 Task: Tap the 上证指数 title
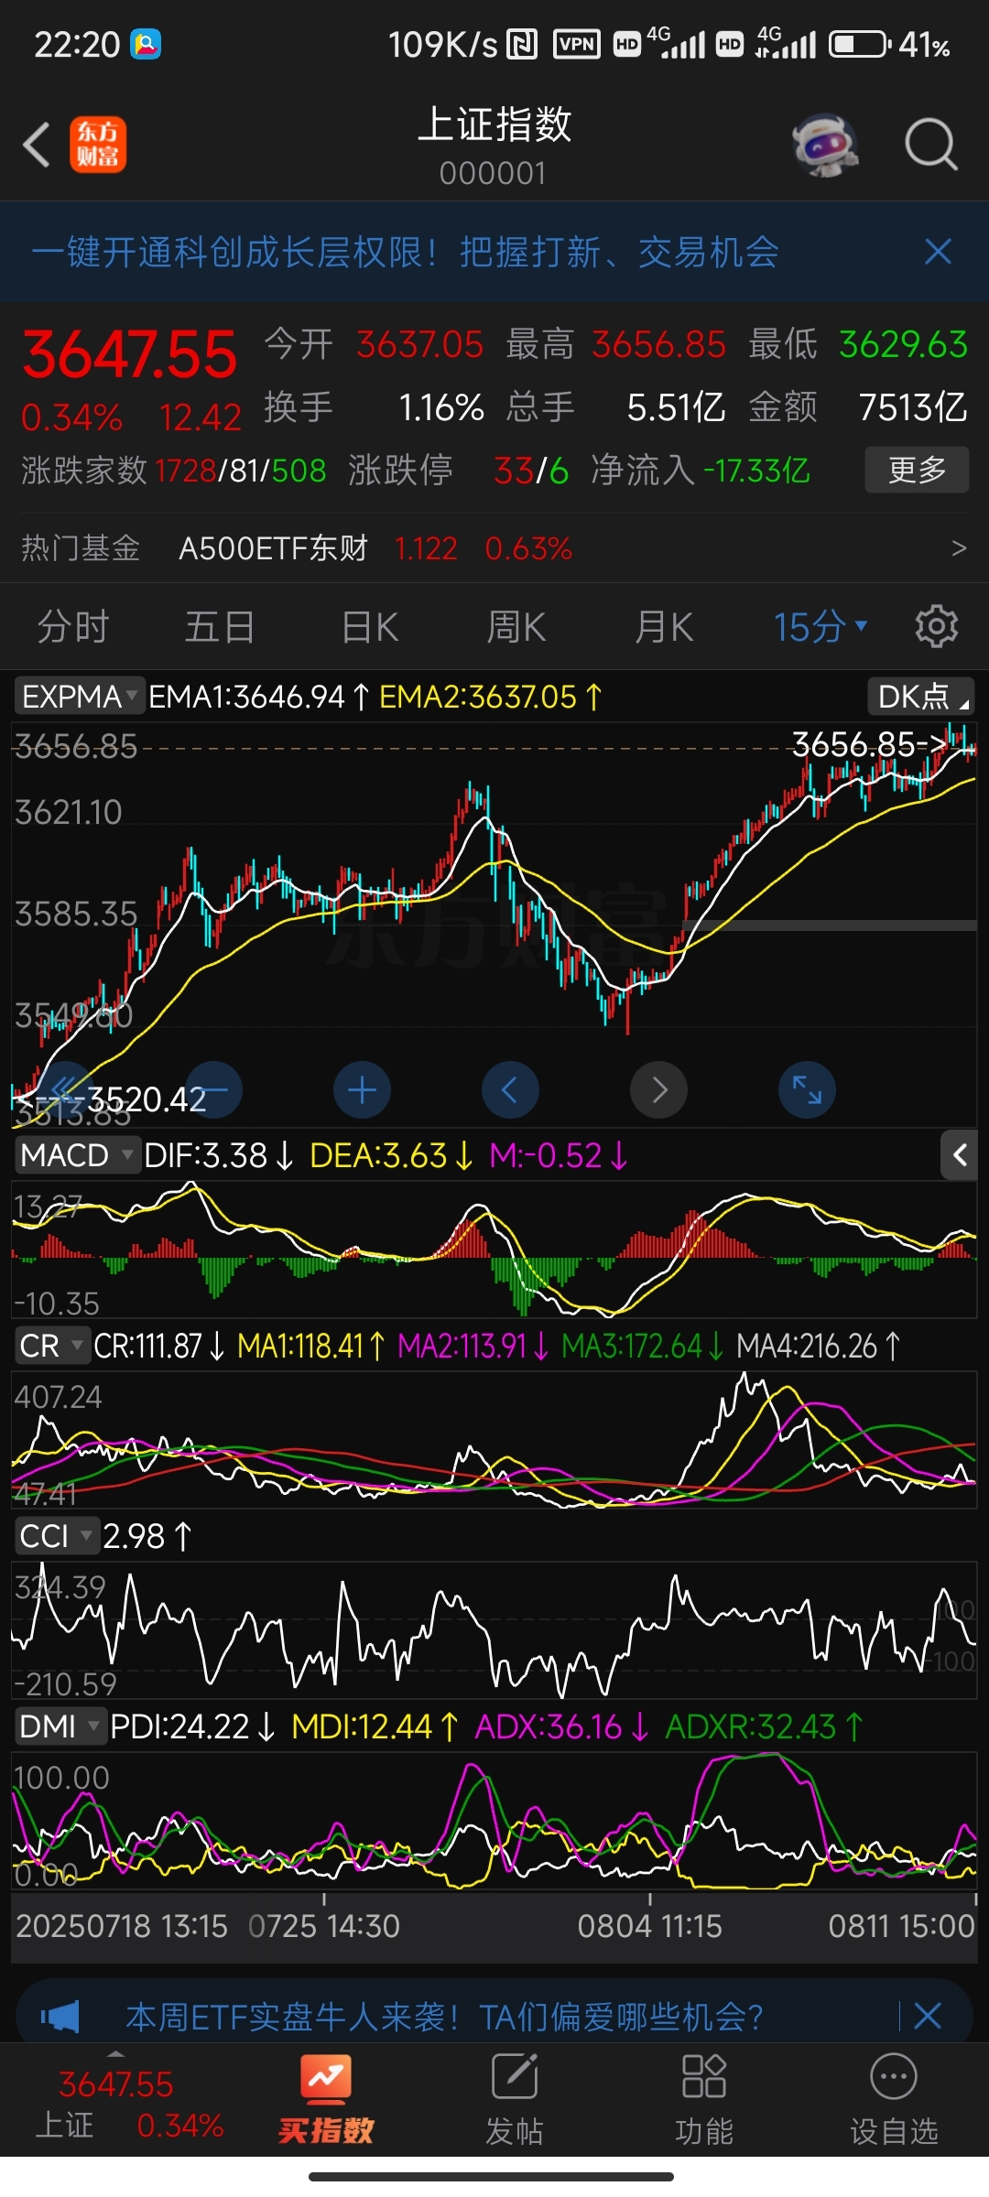[494, 124]
